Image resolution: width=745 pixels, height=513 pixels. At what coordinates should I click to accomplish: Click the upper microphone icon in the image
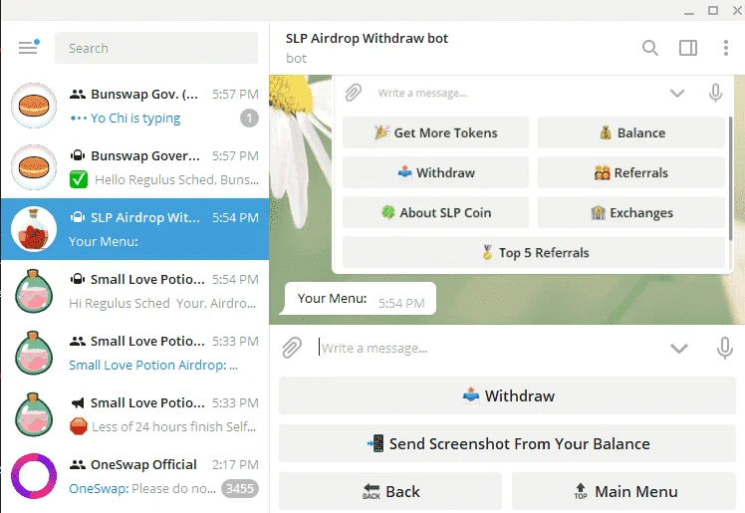tap(715, 93)
